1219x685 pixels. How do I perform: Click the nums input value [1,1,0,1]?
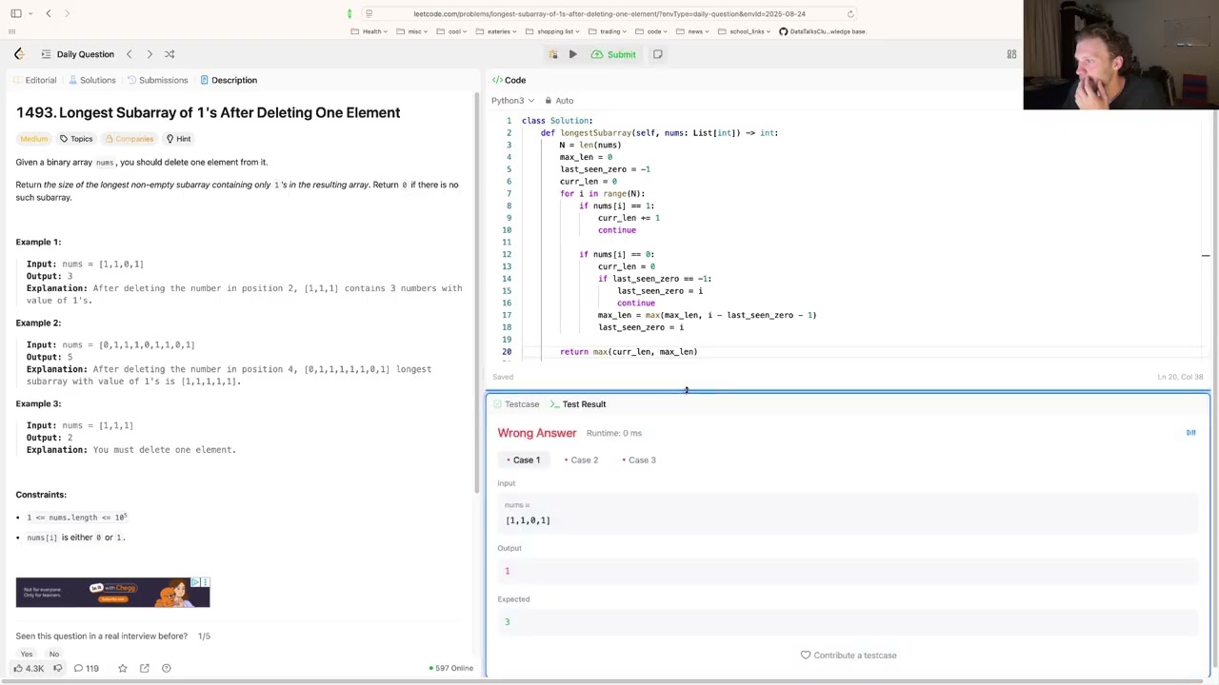[528, 520]
